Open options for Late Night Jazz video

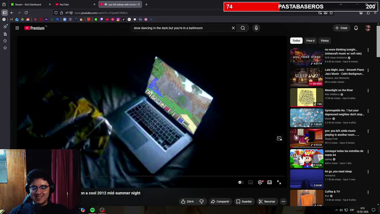tap(368, 70)
